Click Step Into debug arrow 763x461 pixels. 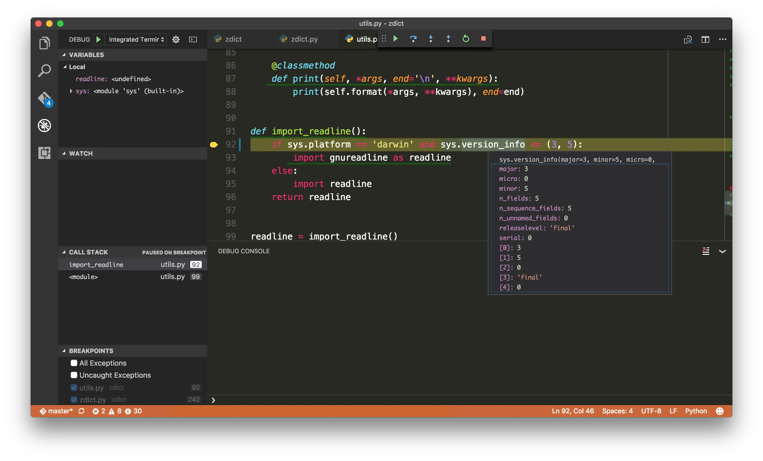431,39
